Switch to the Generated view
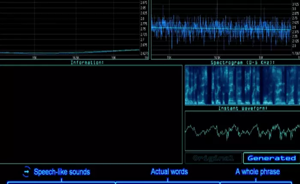The height and width of the screenshot is (184, 300). point(271,158)
